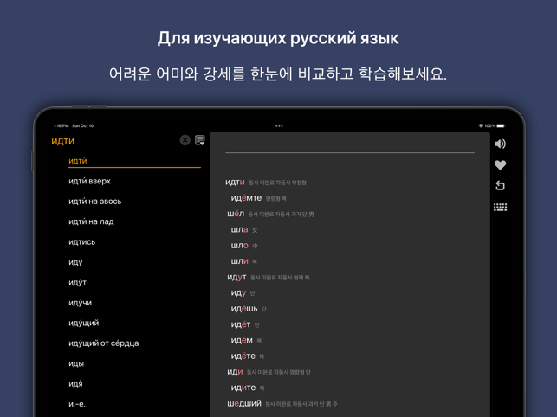Screen dimensions: 557x417
Task: Select и.-е. in the word list
Action: (x=77, y=404)
